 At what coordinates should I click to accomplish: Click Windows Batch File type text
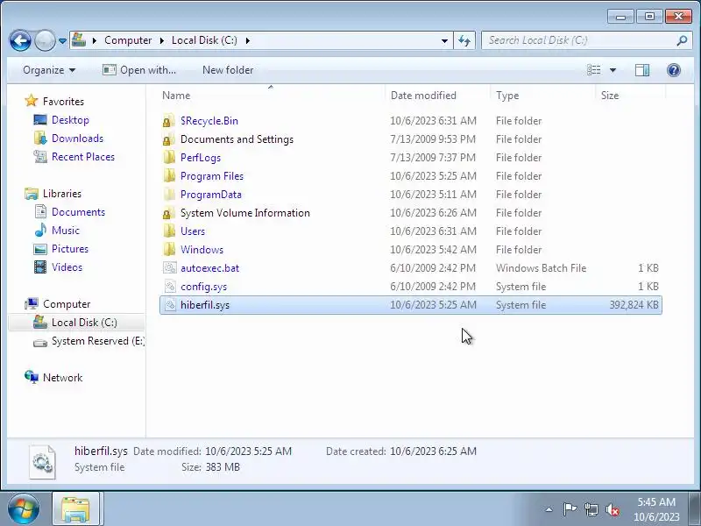pyautogui.click(x=541, y=268)
